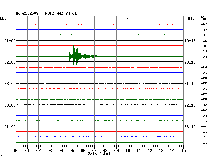Select the 00:00 local time label
The image size is (209, 159).
pos(10,105)
